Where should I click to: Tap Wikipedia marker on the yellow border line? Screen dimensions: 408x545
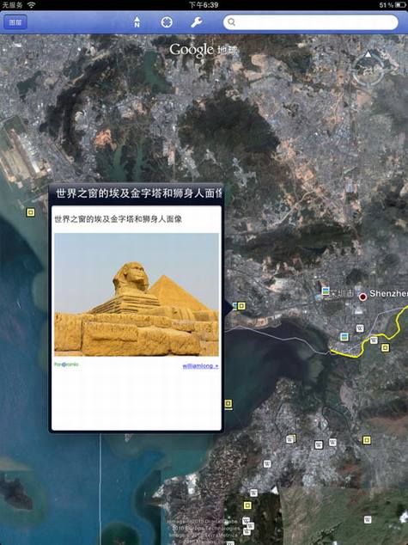(x=374, y=340)
